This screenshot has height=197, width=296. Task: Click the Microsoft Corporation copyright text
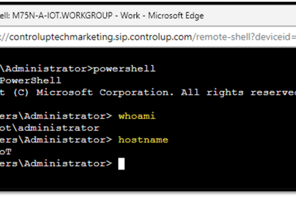point(105,92)
